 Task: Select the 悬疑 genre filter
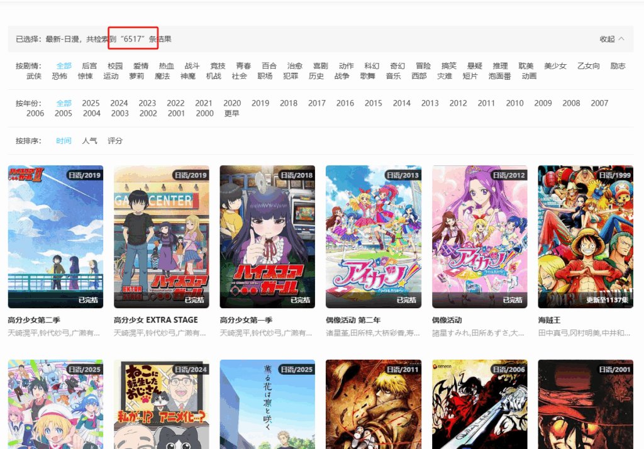tap(474, 66)
